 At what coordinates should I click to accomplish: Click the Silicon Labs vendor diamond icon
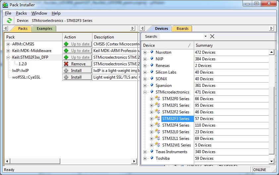[152, 72]
